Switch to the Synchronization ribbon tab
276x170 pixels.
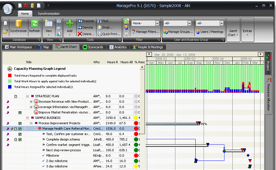click(49, 14)
